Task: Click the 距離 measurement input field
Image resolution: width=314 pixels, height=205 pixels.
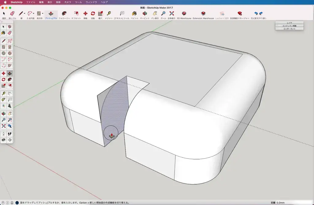Action: coord(294,203)
